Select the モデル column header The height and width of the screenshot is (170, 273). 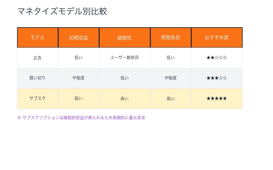click(x=38, y=37)
